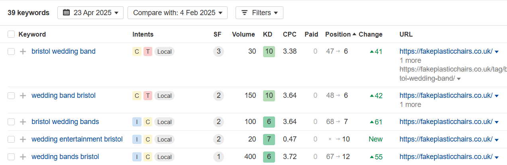The height and width of the screenshot is (165, 507).
Task: Toggle the select-all checkbox in the Keyword header
Action: tap(11, 34)
